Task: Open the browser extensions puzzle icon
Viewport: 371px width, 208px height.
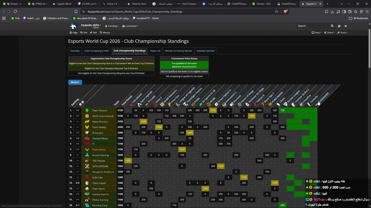Action: (x=327, y=12)
